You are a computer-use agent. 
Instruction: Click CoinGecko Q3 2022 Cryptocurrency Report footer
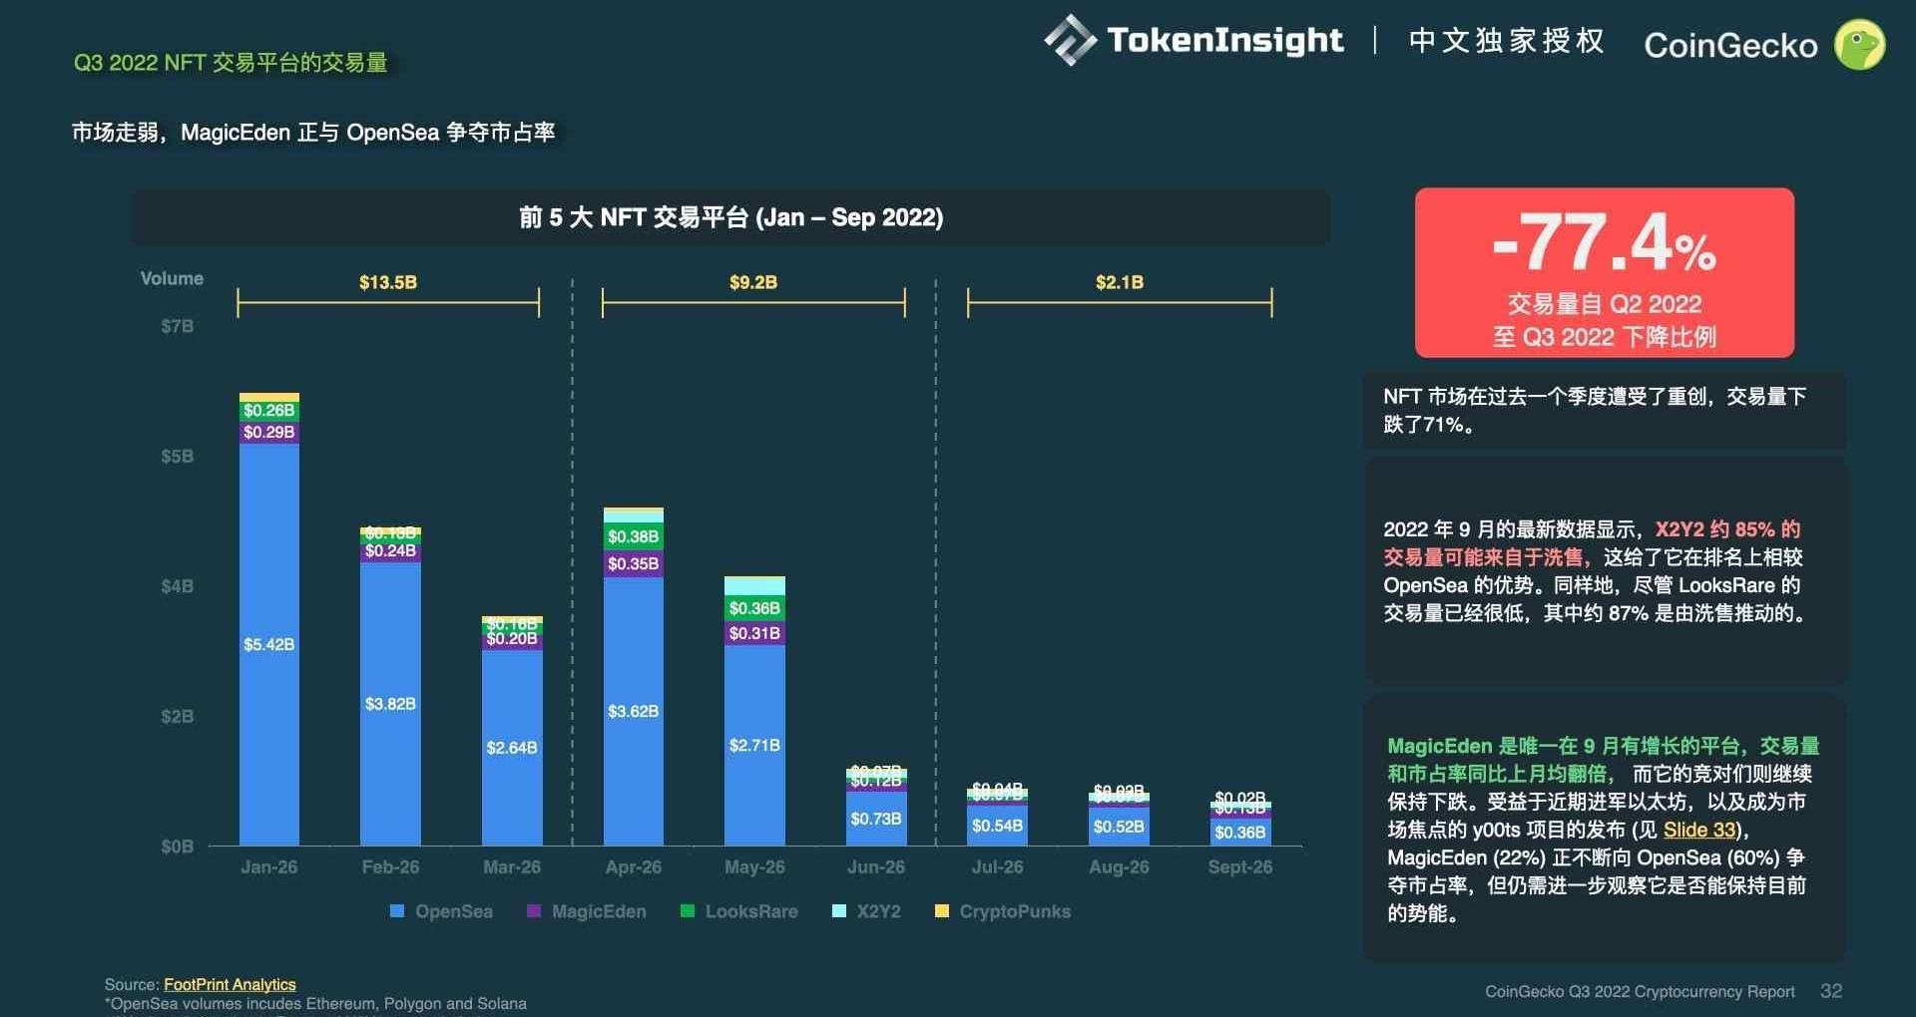pyautogui.click(x=1640, y=991)
